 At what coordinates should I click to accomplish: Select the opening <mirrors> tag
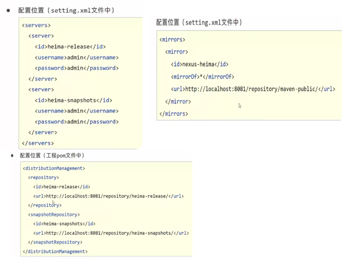pos(172,40)
